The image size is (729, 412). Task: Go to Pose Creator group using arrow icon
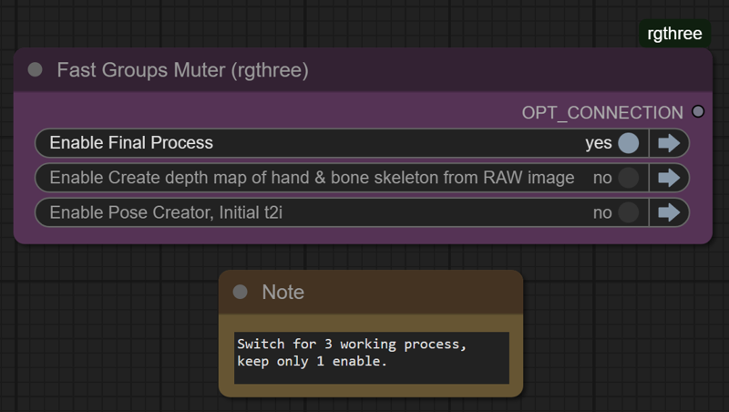pyautogui.click(x=669, y=212)
